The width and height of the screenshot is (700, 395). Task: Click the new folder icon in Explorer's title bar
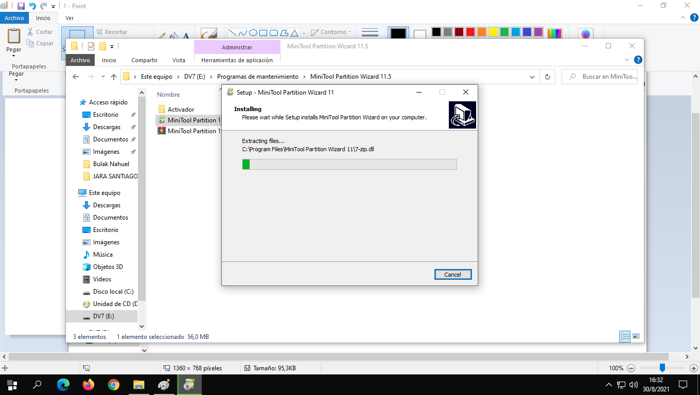pos(102,46)
